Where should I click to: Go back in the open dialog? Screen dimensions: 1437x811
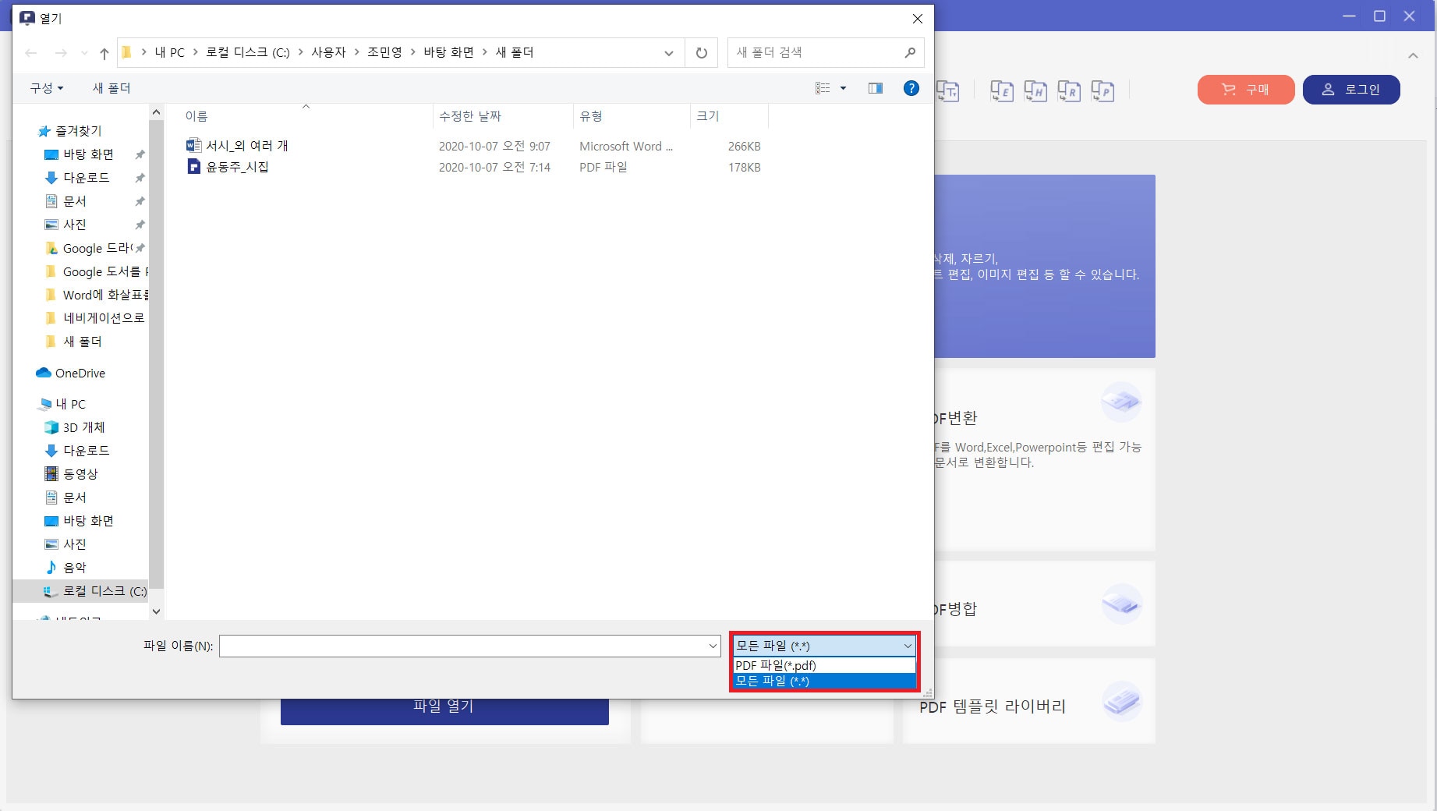(x=31, y=53)
